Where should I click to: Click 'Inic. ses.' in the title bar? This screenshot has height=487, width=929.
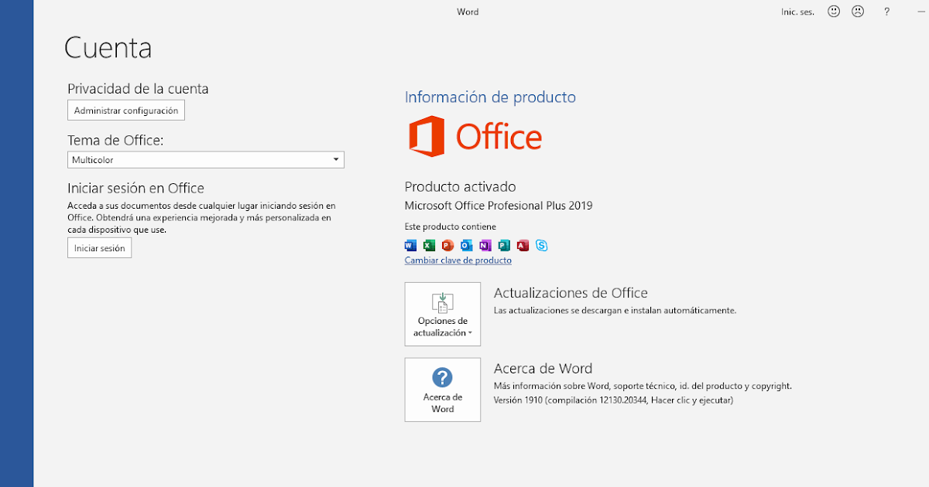click(797, 11)
